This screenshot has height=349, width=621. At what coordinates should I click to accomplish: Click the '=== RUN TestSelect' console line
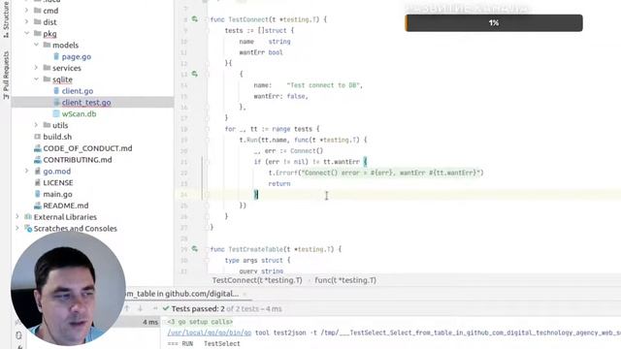pos(204,344)
